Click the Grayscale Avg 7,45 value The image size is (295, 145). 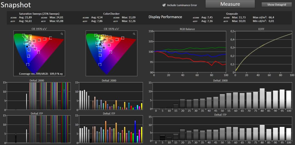pyautogui.click(x=207, y=18)
